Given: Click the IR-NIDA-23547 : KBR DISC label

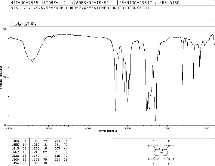Looking at the screenshot, I should [x=149, y=3].
